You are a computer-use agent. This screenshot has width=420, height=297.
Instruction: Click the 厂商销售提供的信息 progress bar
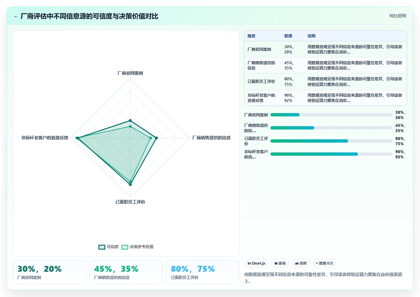coord(331,128)
